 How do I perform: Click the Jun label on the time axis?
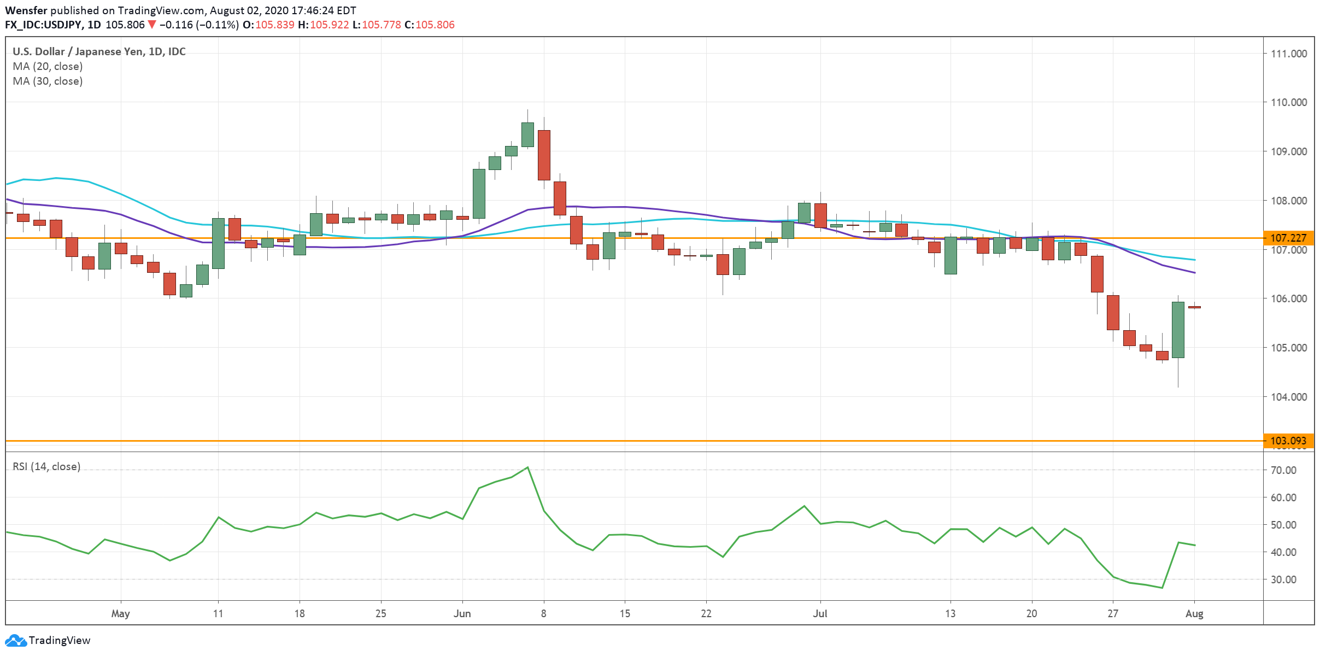click(462, 613)
